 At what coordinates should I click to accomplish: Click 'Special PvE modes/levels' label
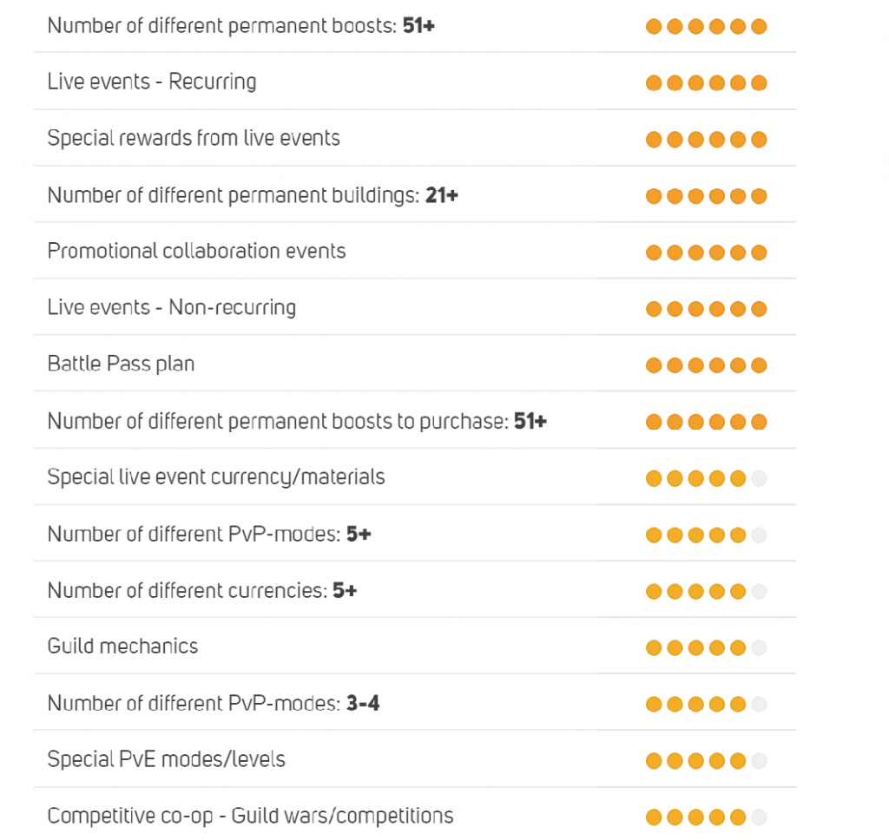[x=166, y=759]
